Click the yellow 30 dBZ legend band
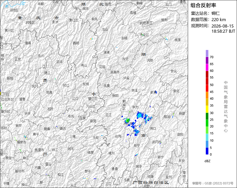The image size is (237, 188). 207,109
